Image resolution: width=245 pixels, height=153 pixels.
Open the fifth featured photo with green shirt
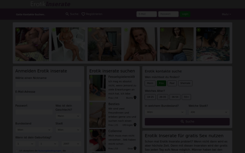(x=177, y=44)
